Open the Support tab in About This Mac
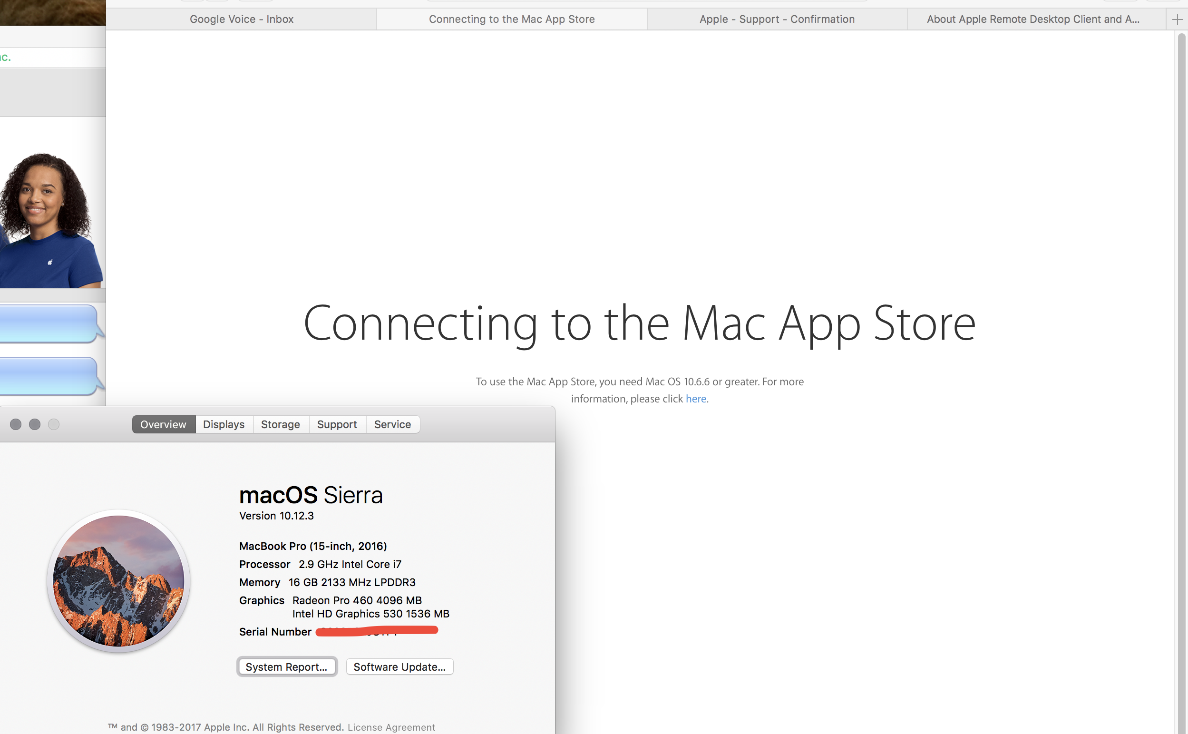Viewport: 1188px width, 734px height. (337, 424)
